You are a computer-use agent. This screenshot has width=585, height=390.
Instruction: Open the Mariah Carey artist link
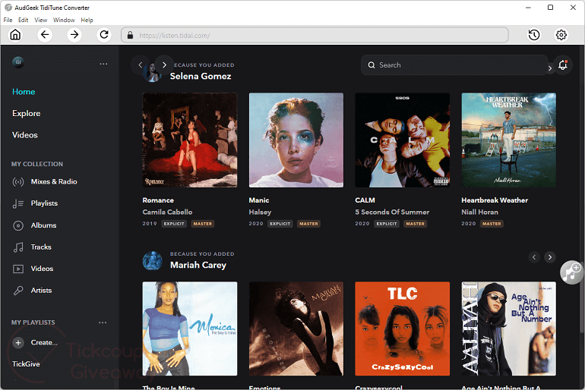point(198,266)
